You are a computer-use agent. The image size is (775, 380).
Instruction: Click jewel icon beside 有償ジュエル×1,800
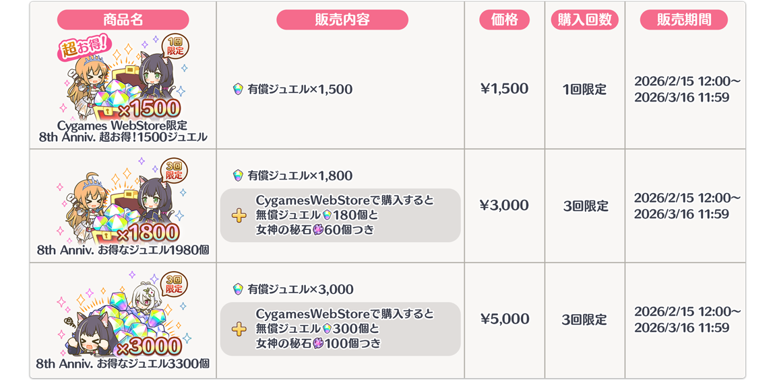[x=238, y=176]
